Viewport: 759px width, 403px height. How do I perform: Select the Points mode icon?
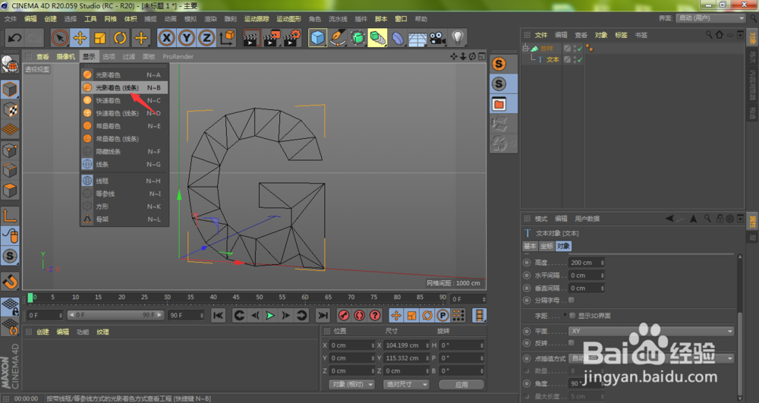click(x=10, y=150)
